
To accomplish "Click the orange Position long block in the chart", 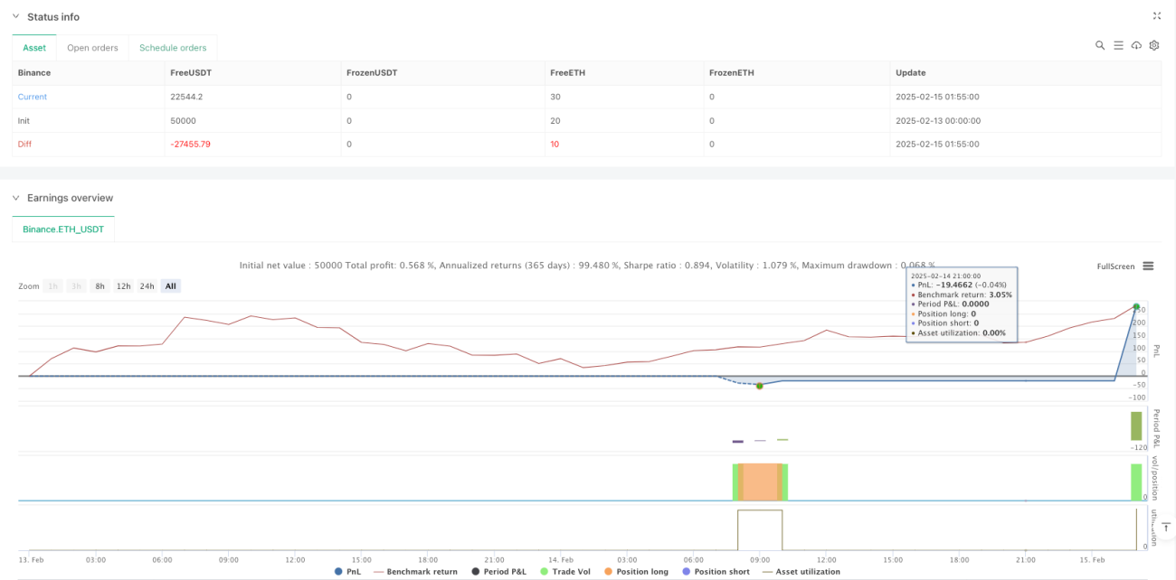I will pos(761,481).
